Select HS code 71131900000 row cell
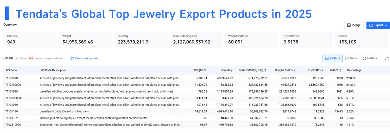 click(14, 98)
